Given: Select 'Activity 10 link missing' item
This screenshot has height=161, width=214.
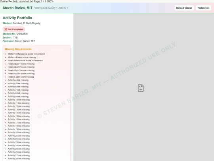Looking at the screenshot, I should [19, 100].
